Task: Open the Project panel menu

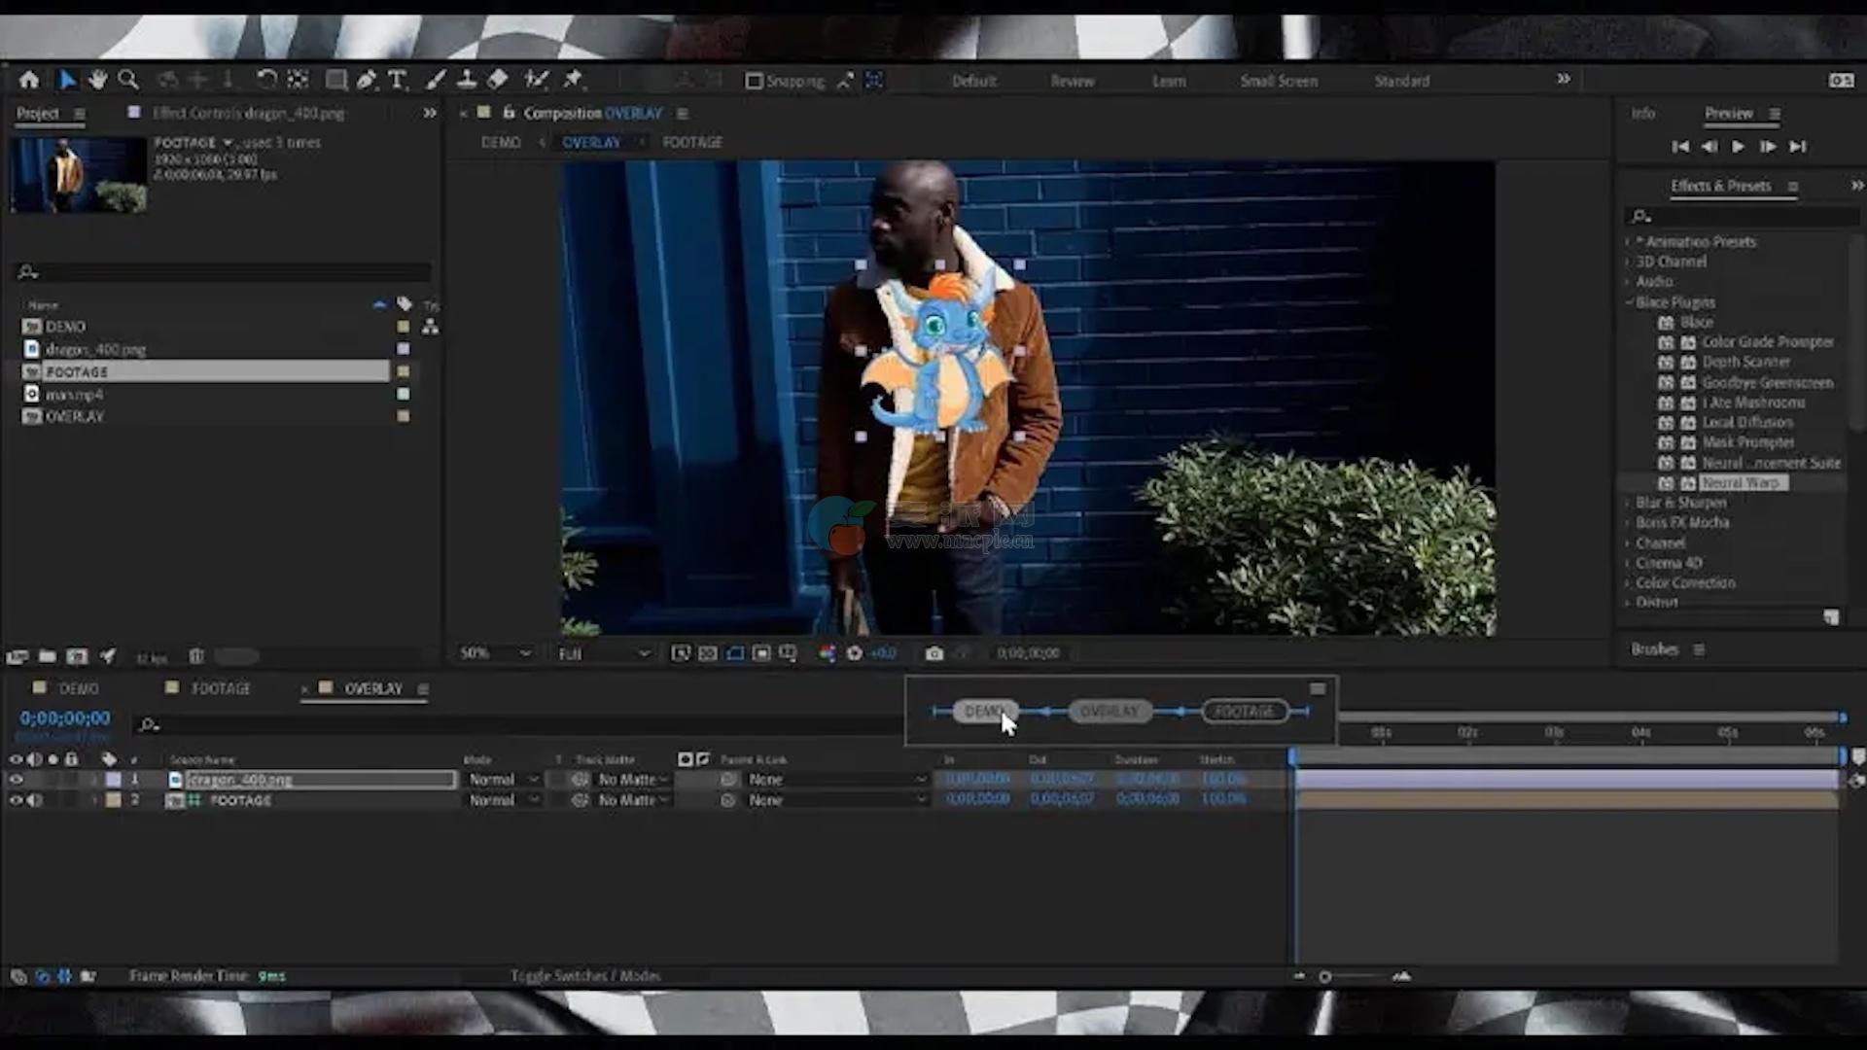Action: 80,114
